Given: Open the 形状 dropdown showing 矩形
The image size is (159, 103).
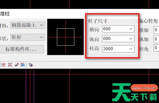Looking at the screenshot, I should pos(28,37).
